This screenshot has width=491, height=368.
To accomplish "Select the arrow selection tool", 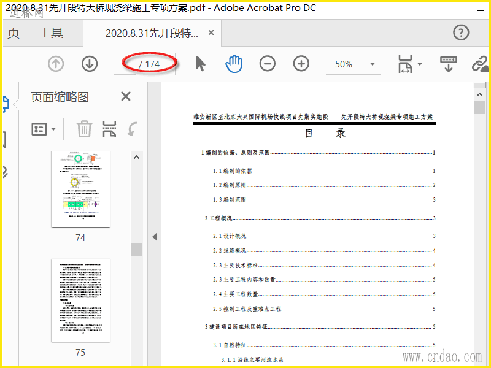I will click(201, 64).
